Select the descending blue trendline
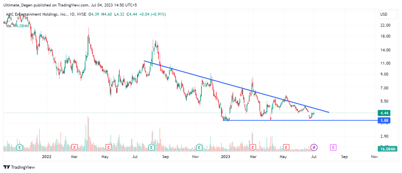Image resolution: width=402 pixels, height=173 pixels. point(236,86)
